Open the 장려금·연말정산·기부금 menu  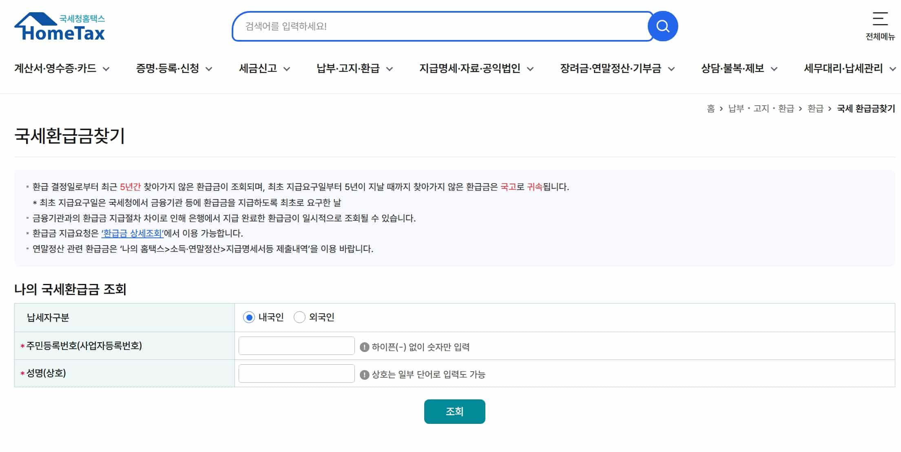click(610, 69)
